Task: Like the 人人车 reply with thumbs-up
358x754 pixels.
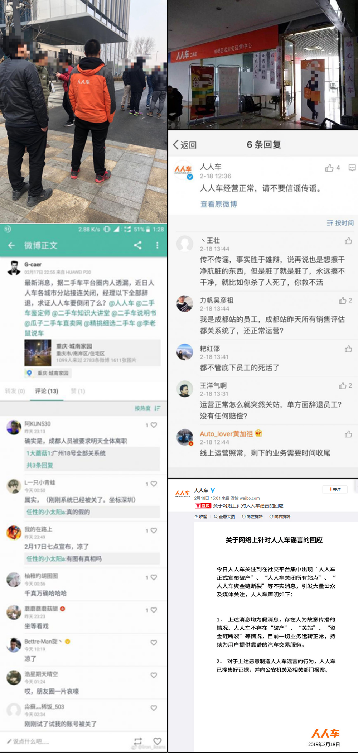Action: [329, 168]
